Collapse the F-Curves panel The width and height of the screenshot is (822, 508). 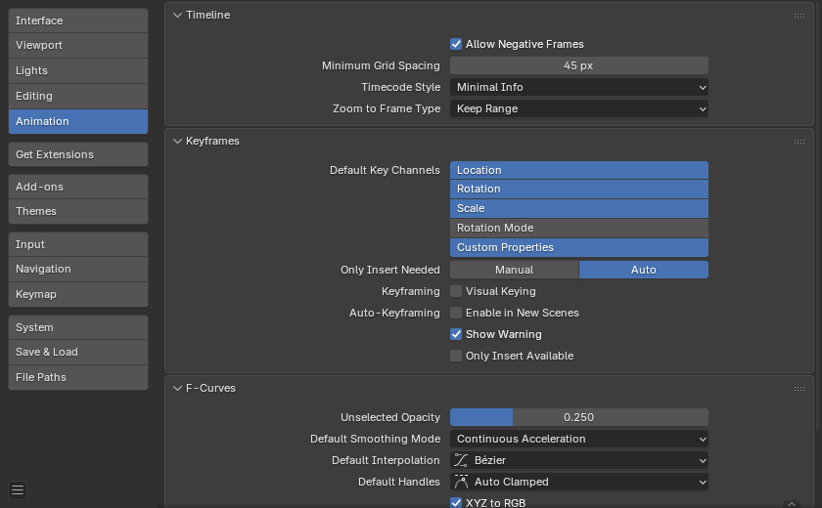(178, 388)
